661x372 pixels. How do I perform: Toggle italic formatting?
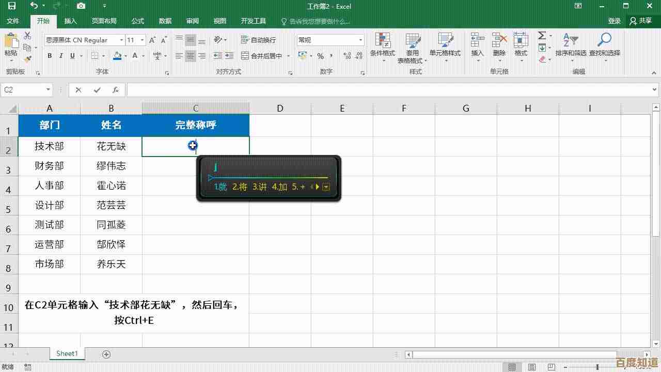(x=61, y=56)
